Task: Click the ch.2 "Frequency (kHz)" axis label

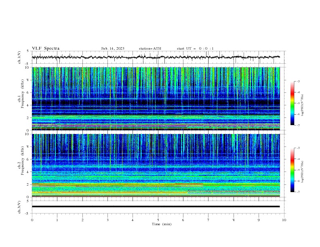Action: click(22, 161)
